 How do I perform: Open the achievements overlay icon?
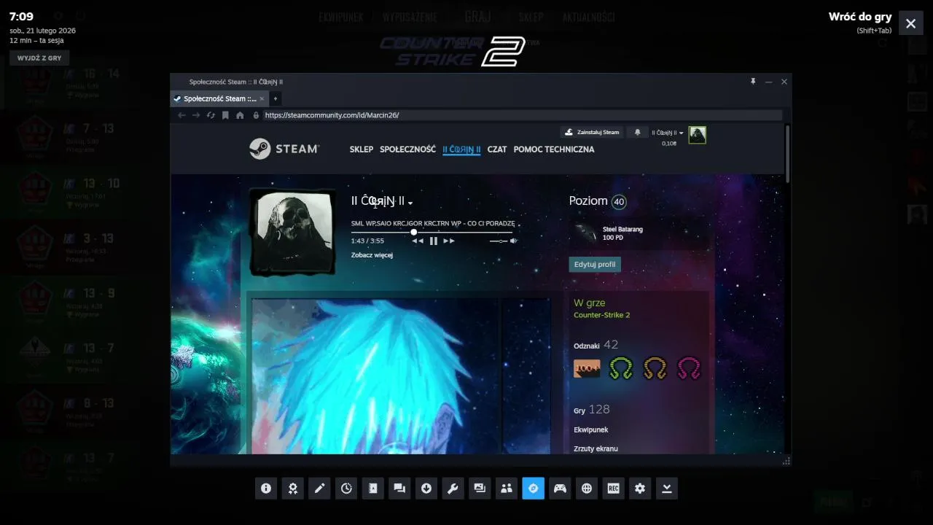pos(292,489)
